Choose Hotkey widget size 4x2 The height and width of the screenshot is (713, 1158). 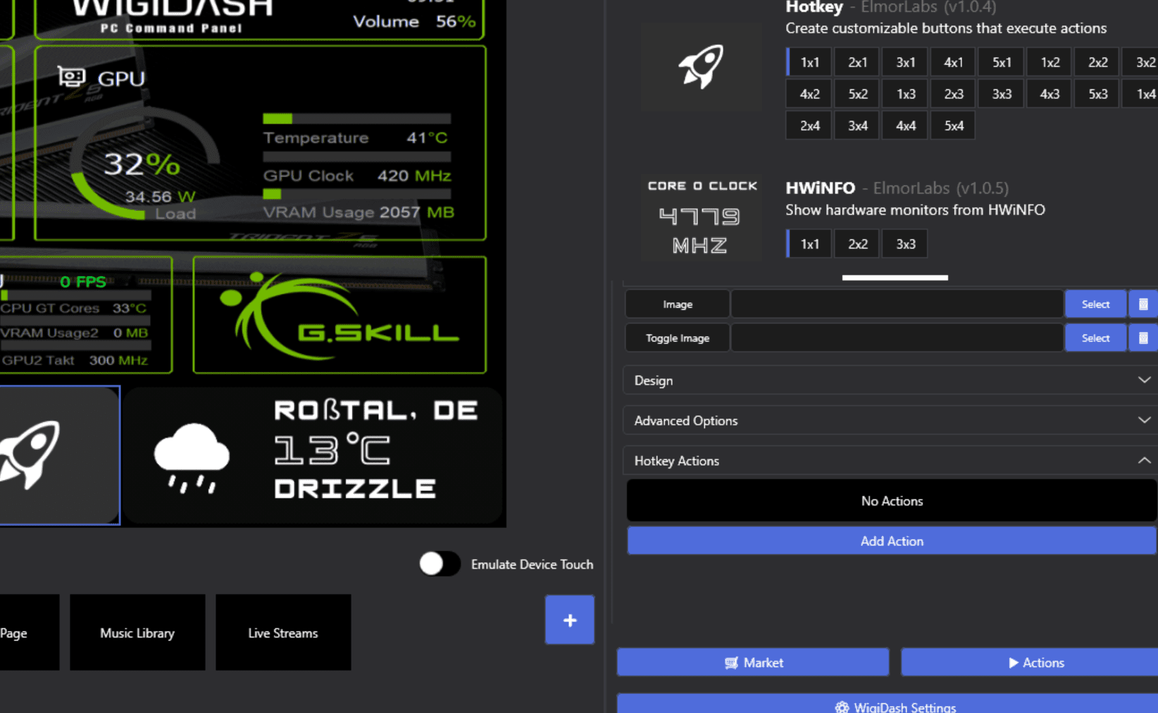point(809,94)
